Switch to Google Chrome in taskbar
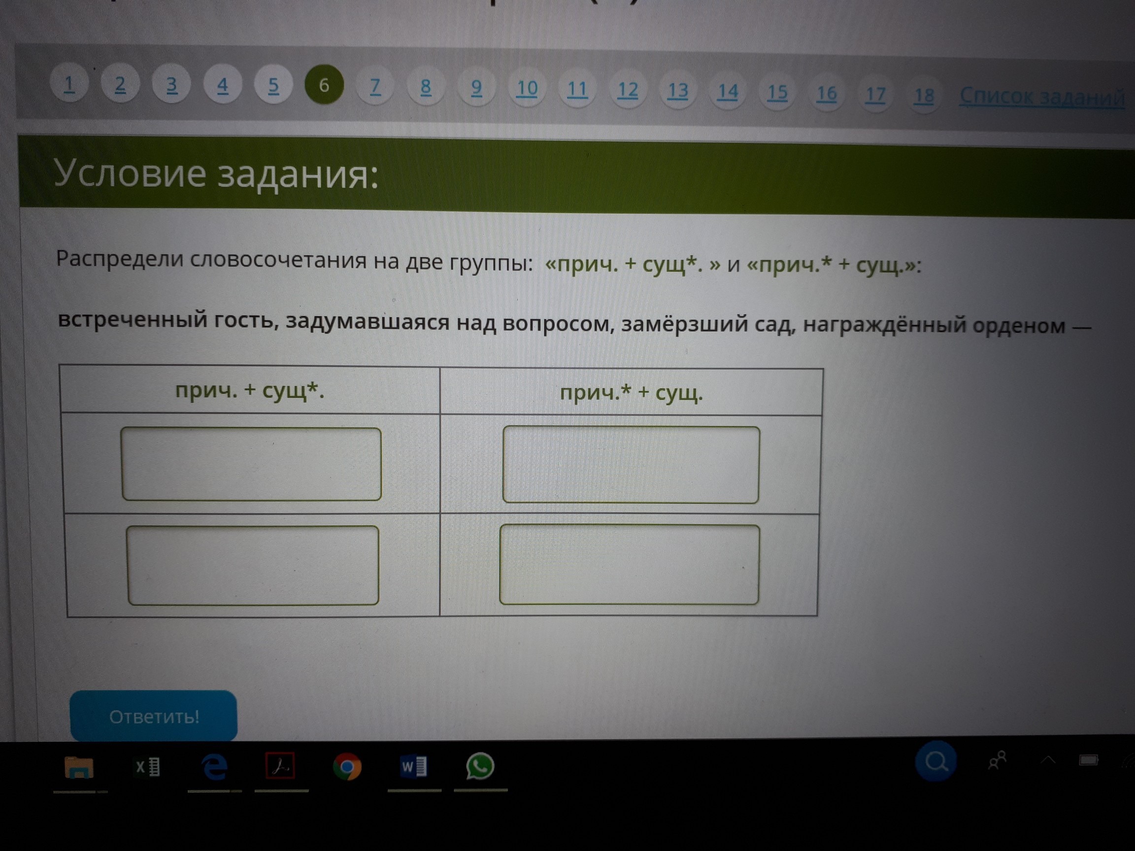Viewport: 1135px width, 851px height. click(347, 767)
